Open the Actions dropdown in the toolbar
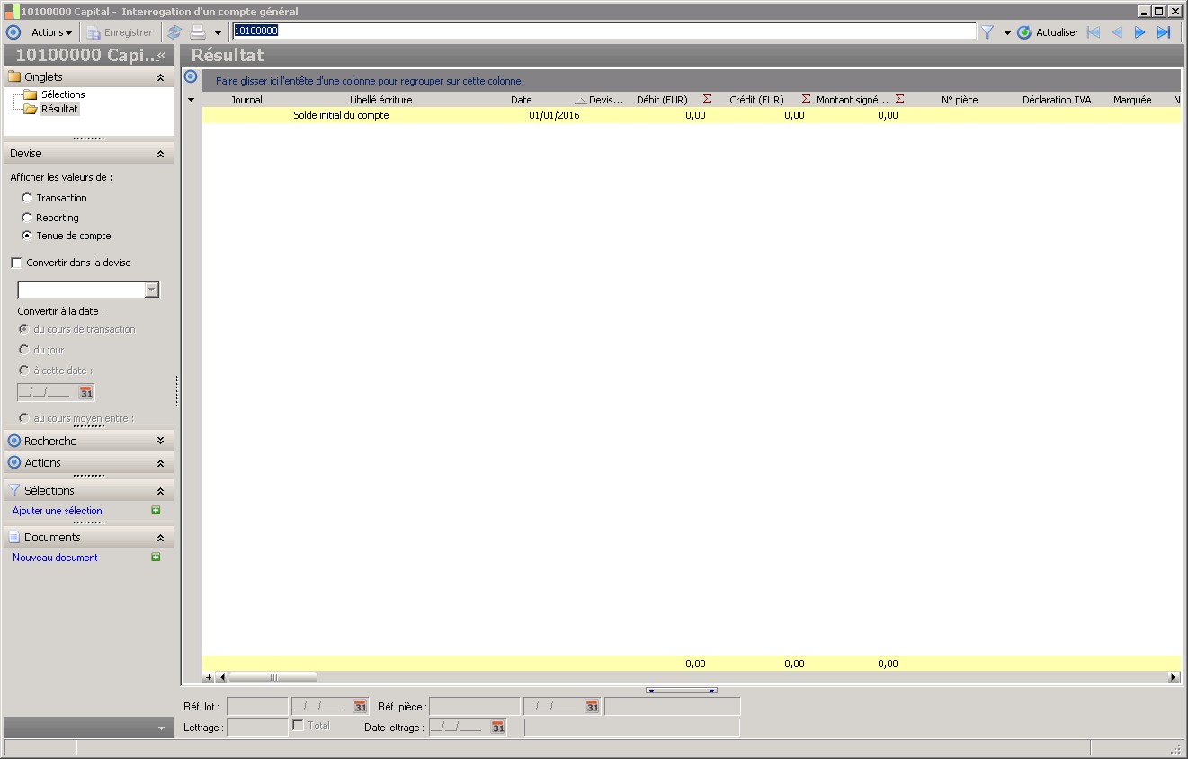The image size is (1188, 759). (51, 32)
